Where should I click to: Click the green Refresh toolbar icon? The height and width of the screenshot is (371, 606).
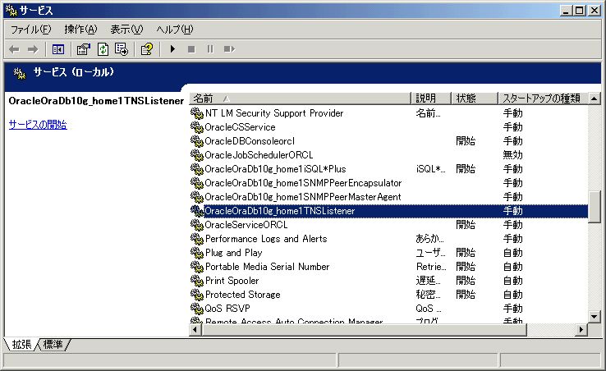103,49
